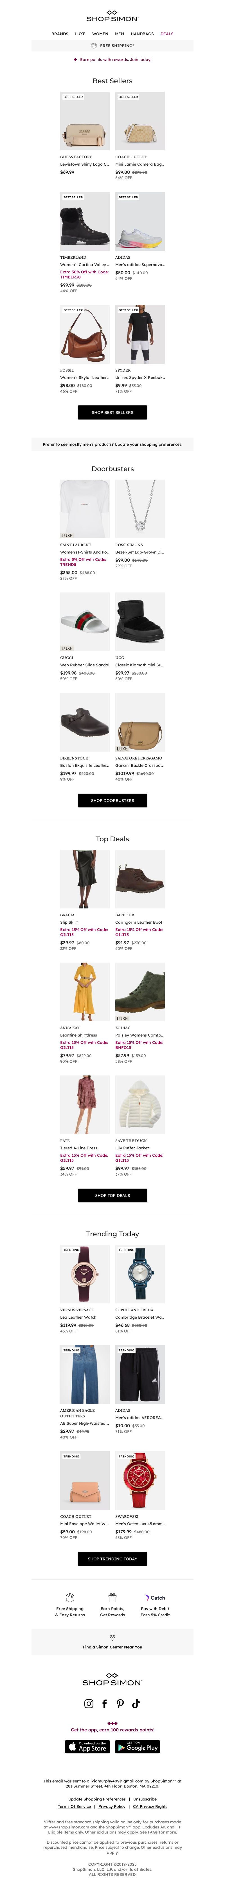The image size is (225, 1886).
Task: Click the Earn Points gift icon
Action: 112,1598
